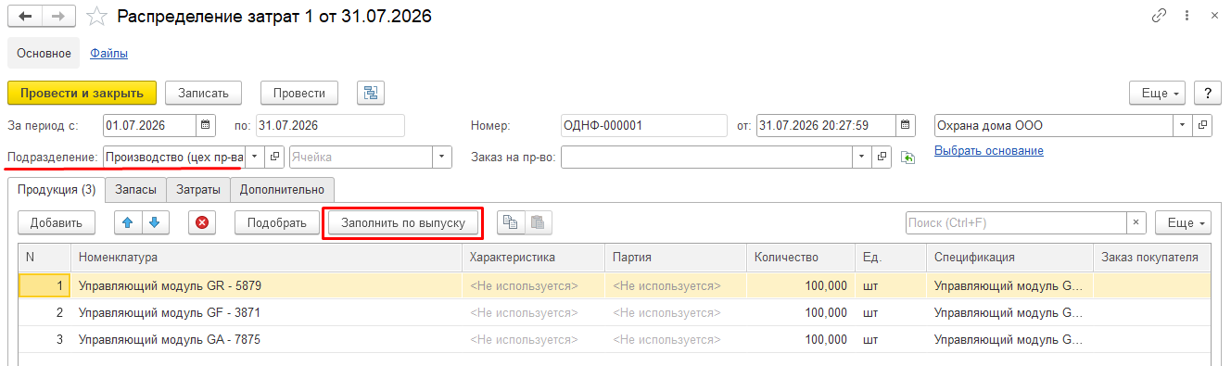
Task: Click the Партия column header
Action: (x=676, y=257)
